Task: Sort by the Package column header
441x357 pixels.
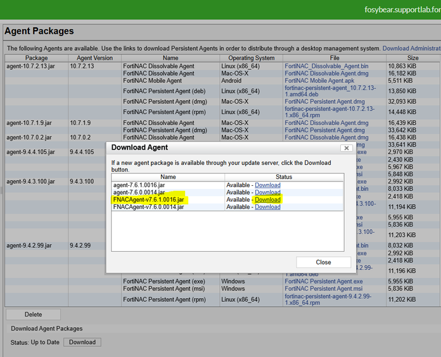Action: click(x=36, y=58)
